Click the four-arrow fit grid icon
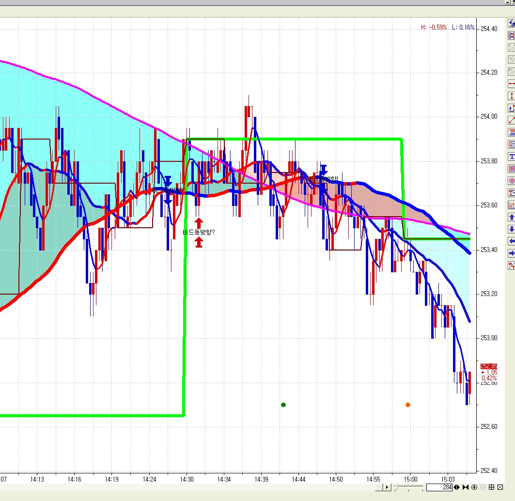Screen dimensions: 515x501 tap(491, 487)
